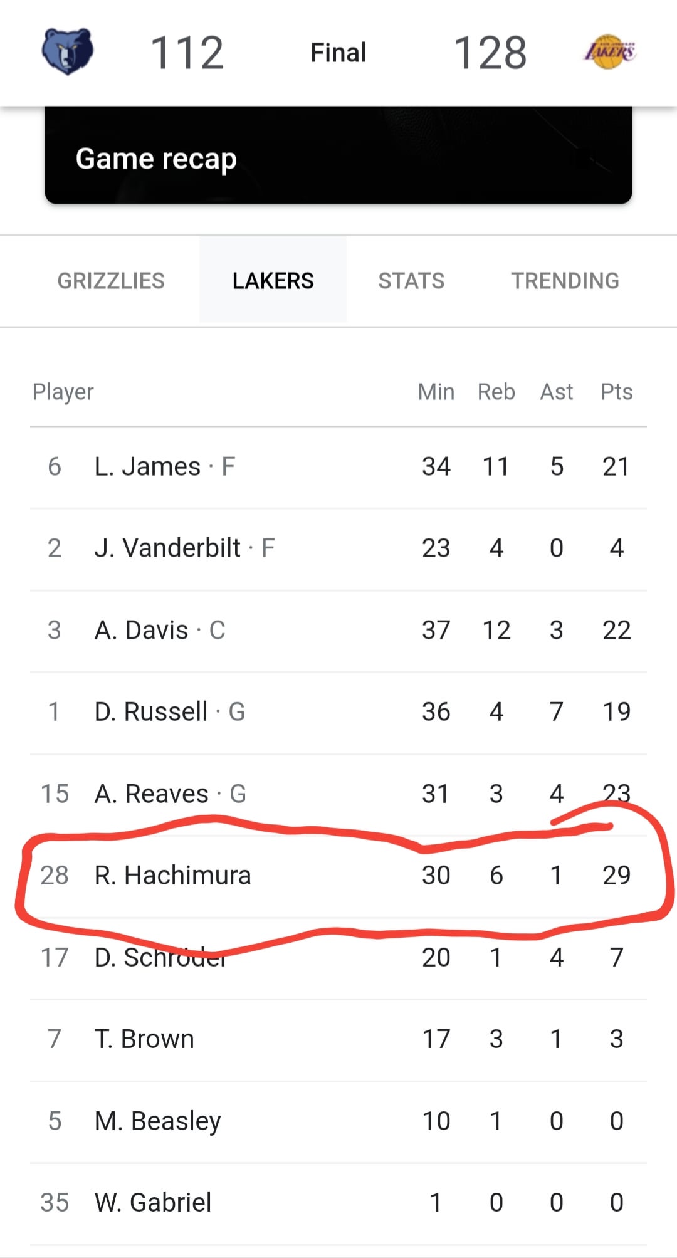Click A. Reaves in the player list

click(x=152, y=794)
